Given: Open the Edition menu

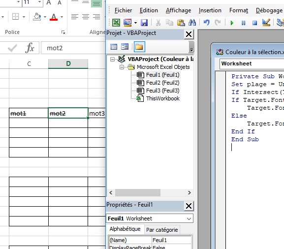Looking at the screenshot, I should click(149, 10).
